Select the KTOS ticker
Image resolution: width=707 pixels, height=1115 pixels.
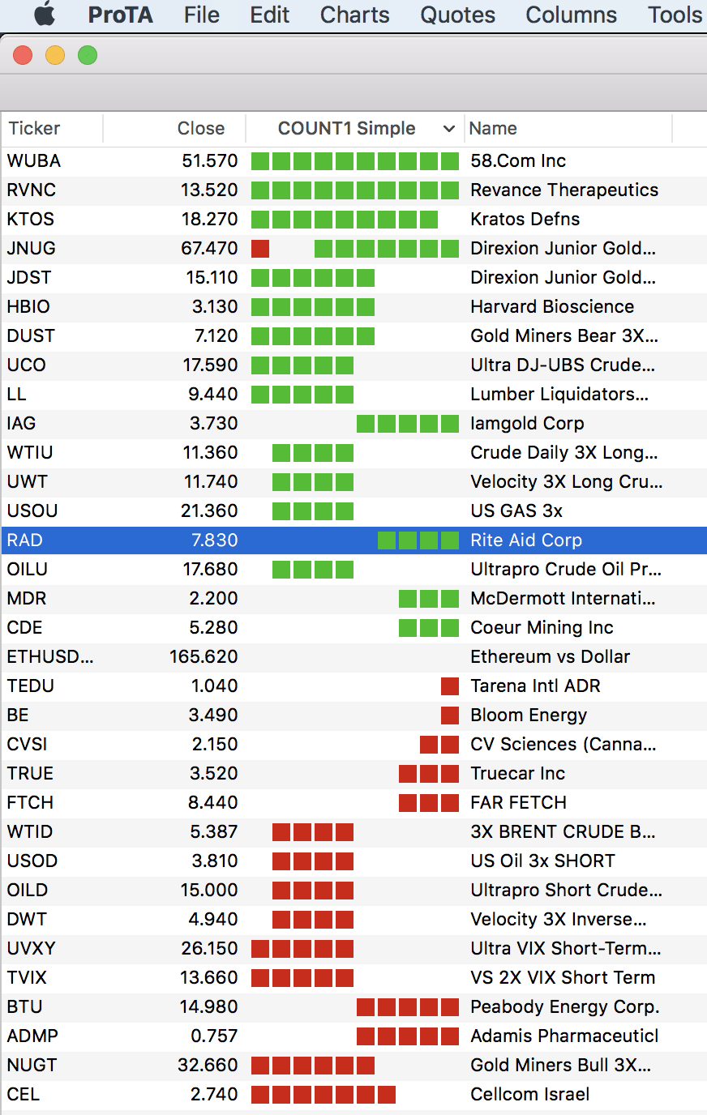(x=30, y=219)
